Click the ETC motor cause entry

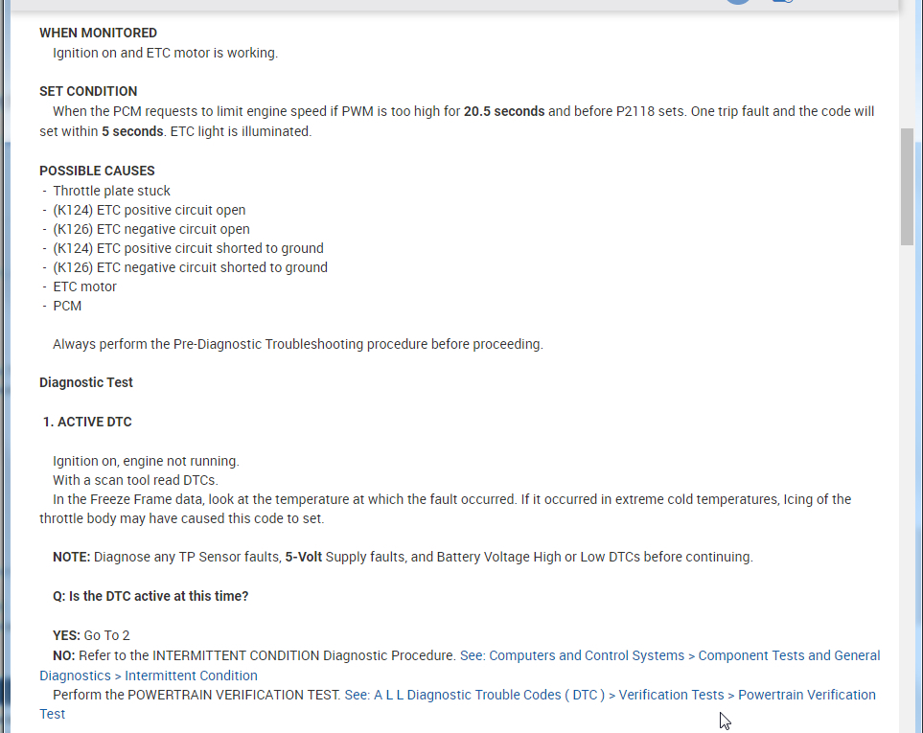(84, 286)
